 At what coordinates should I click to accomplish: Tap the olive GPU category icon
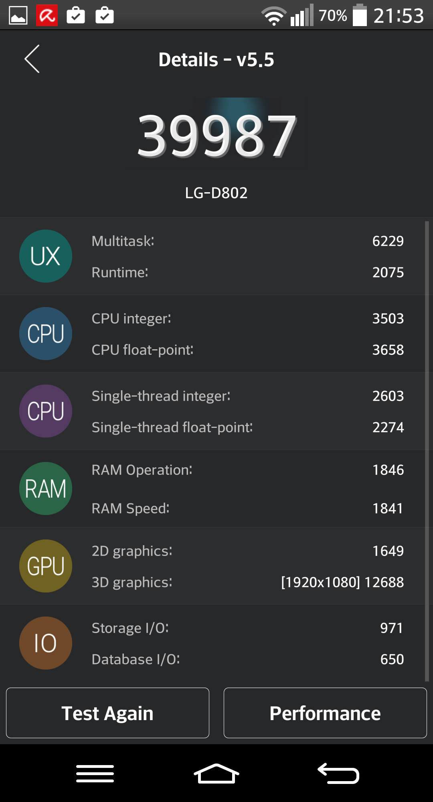(x=46, y=566)
